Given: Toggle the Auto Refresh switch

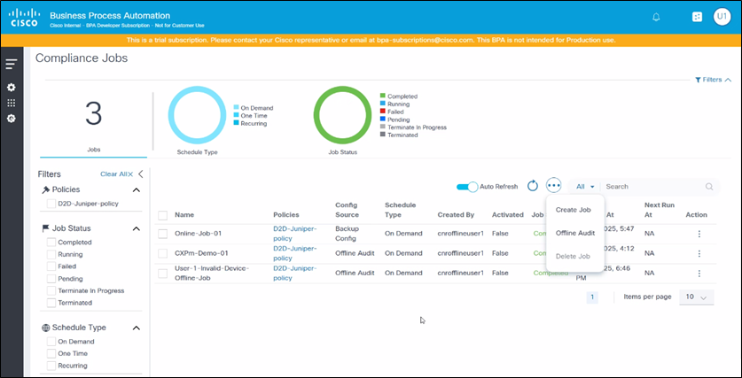Looking at the screenshot, I should tap(467, 187).
